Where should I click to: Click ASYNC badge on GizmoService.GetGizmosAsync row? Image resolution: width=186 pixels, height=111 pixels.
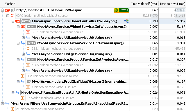31,43
